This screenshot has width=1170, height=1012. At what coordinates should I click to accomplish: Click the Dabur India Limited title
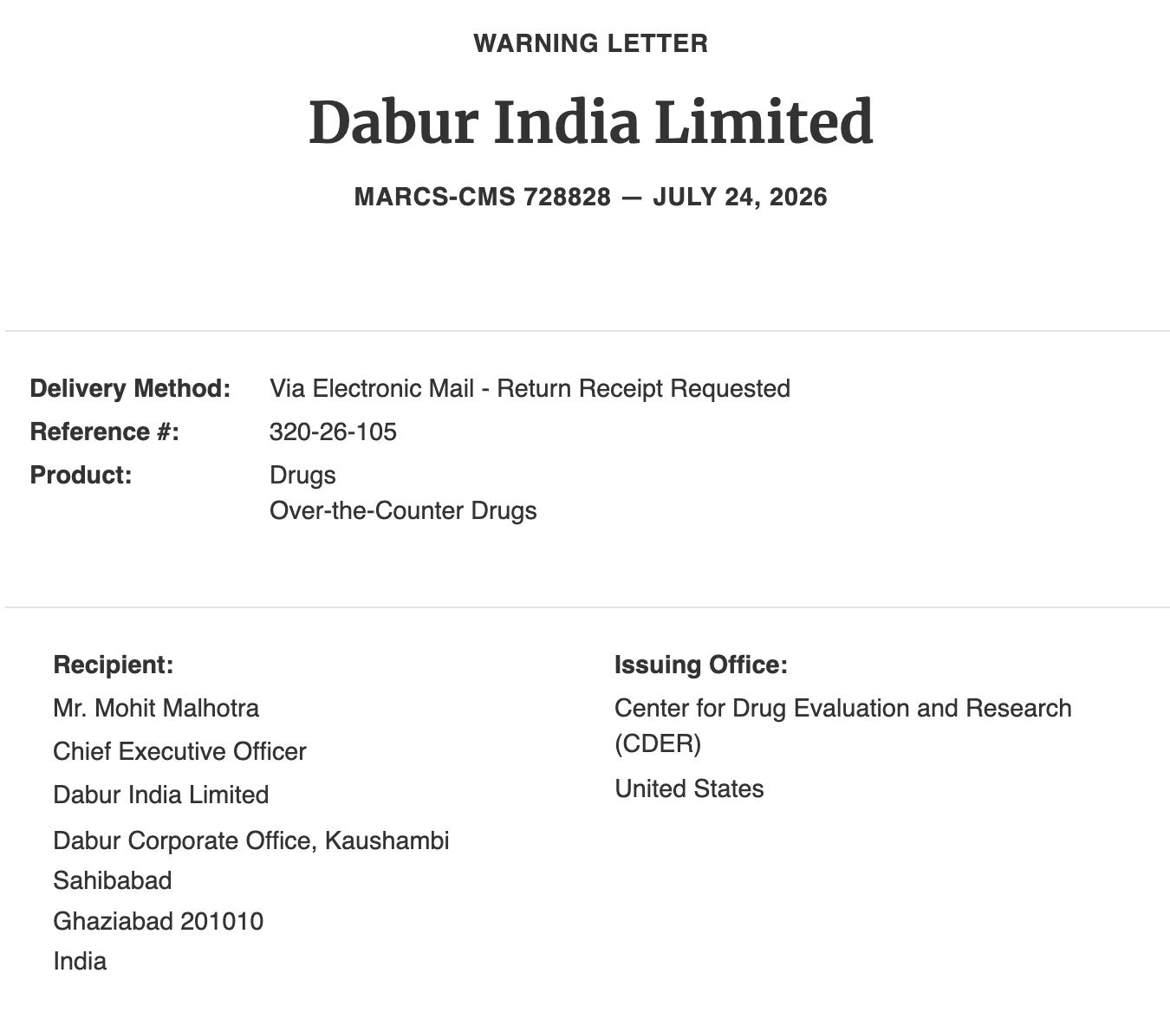[x=590, y=121]
